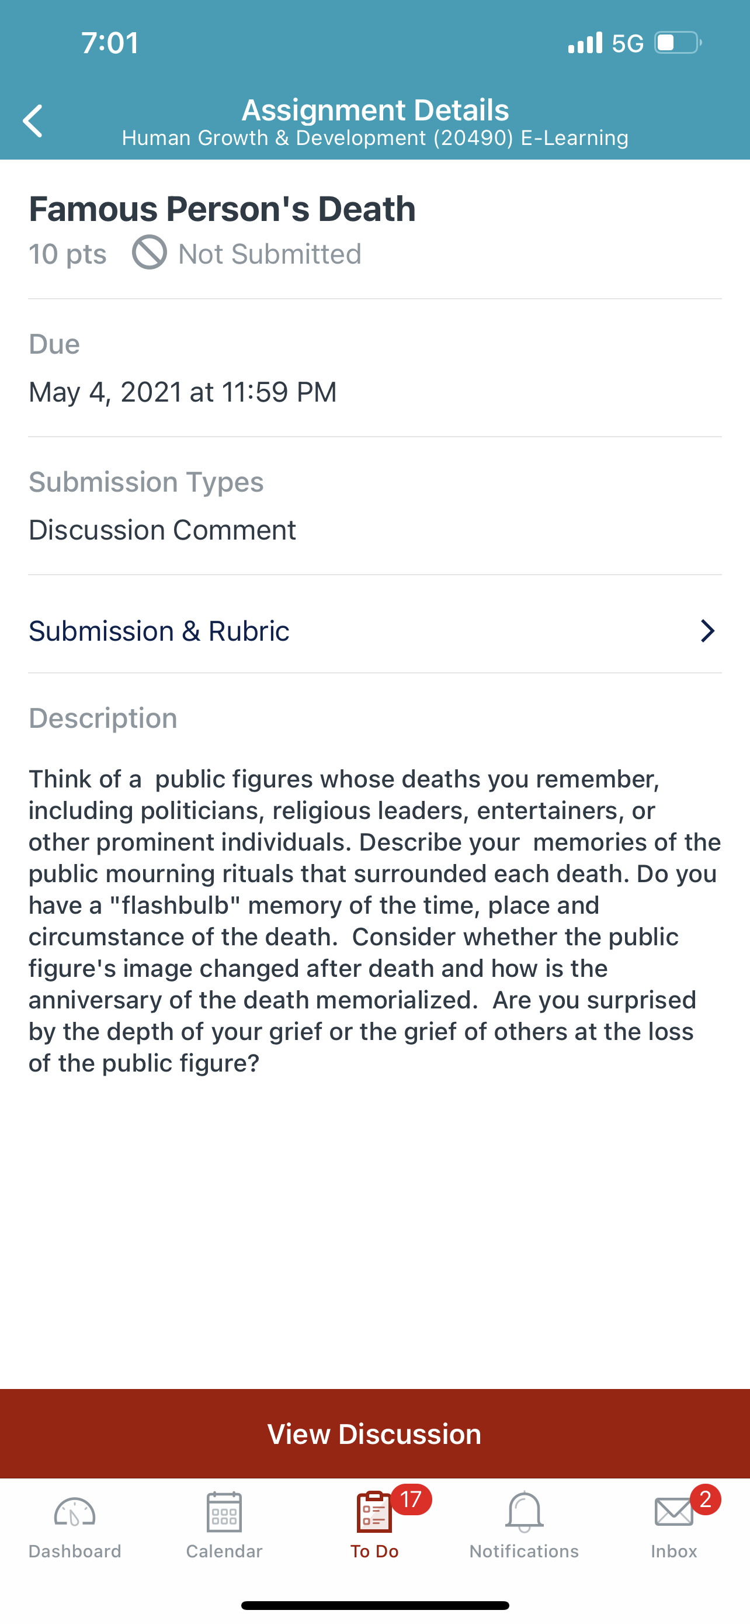Tap the red 17 To Do badge
Image resolution: width=750 pixels, height=1624 pixels.
click(411, 1499)
